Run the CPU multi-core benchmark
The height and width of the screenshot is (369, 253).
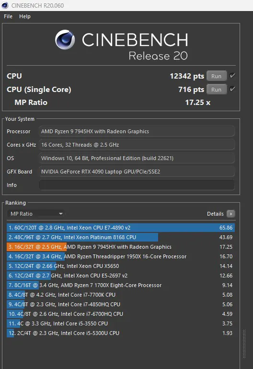[x=217, y=76]
